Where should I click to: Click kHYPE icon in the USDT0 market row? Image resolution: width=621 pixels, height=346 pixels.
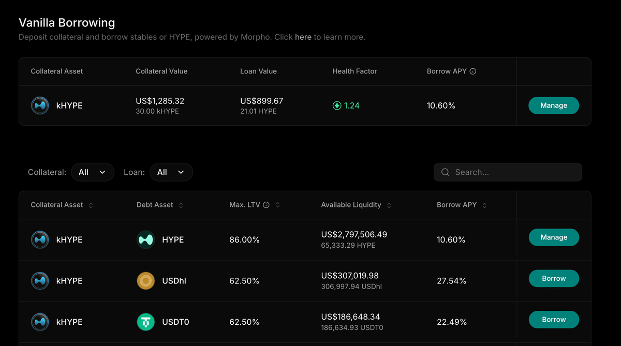tap(40, 322)
